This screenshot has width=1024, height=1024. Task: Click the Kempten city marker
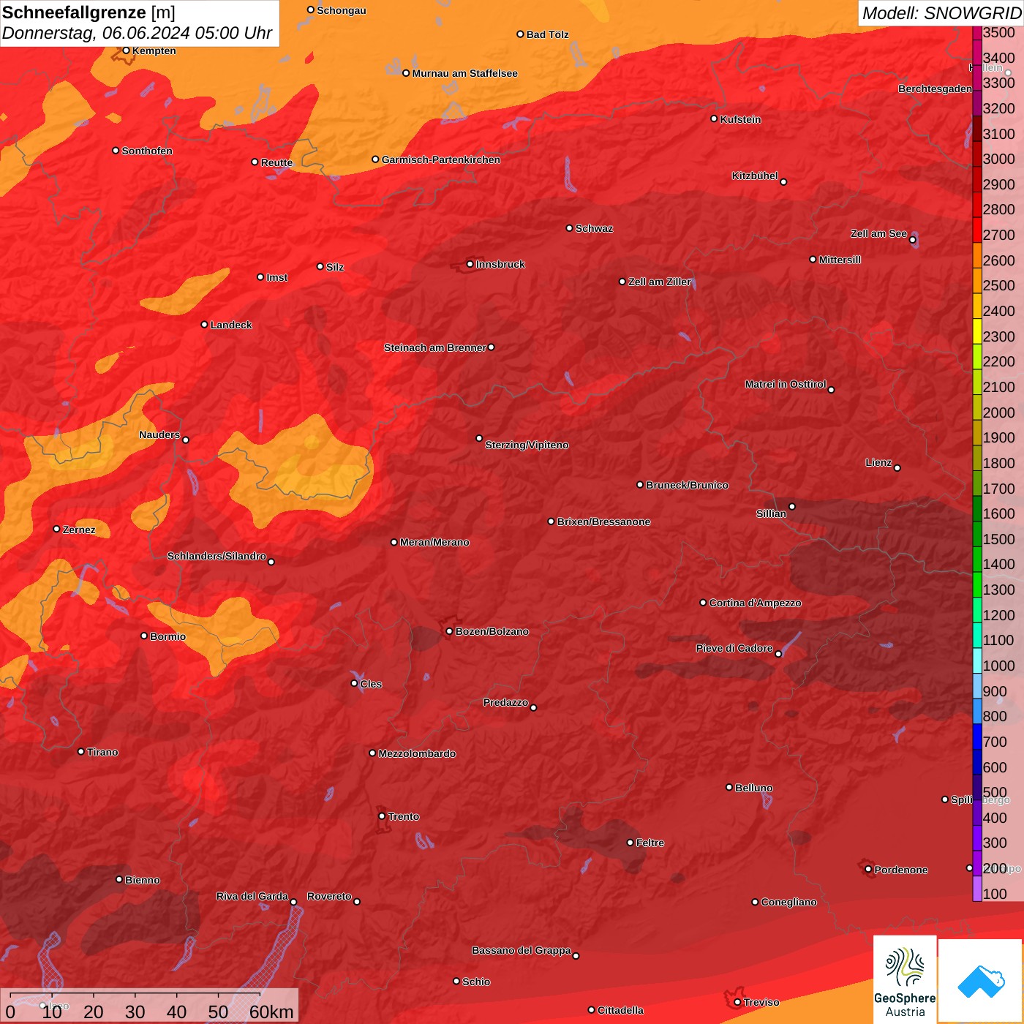point(127,50)
